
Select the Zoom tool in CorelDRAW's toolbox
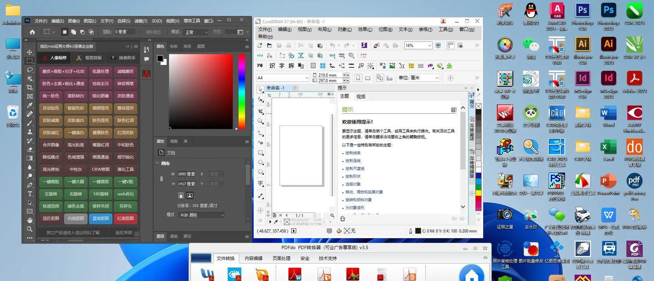point(261,121)
